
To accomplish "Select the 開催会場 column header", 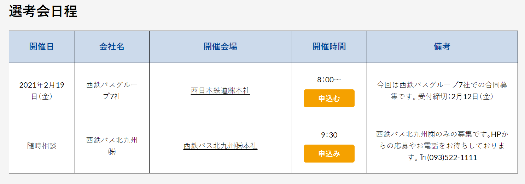I will 220,47.
